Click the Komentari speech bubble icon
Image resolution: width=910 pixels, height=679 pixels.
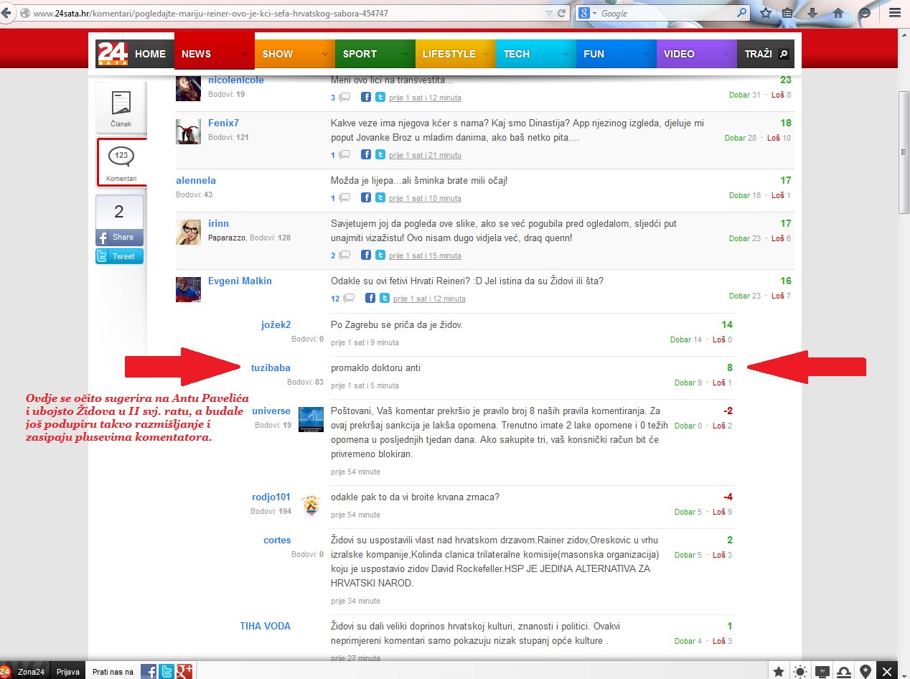[121, 156]
